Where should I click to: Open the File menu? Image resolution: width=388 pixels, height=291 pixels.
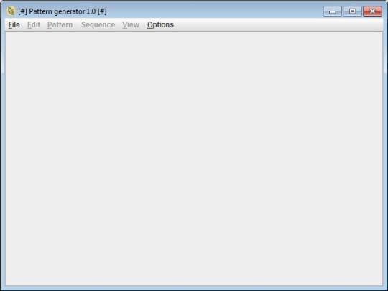[14, 24]
